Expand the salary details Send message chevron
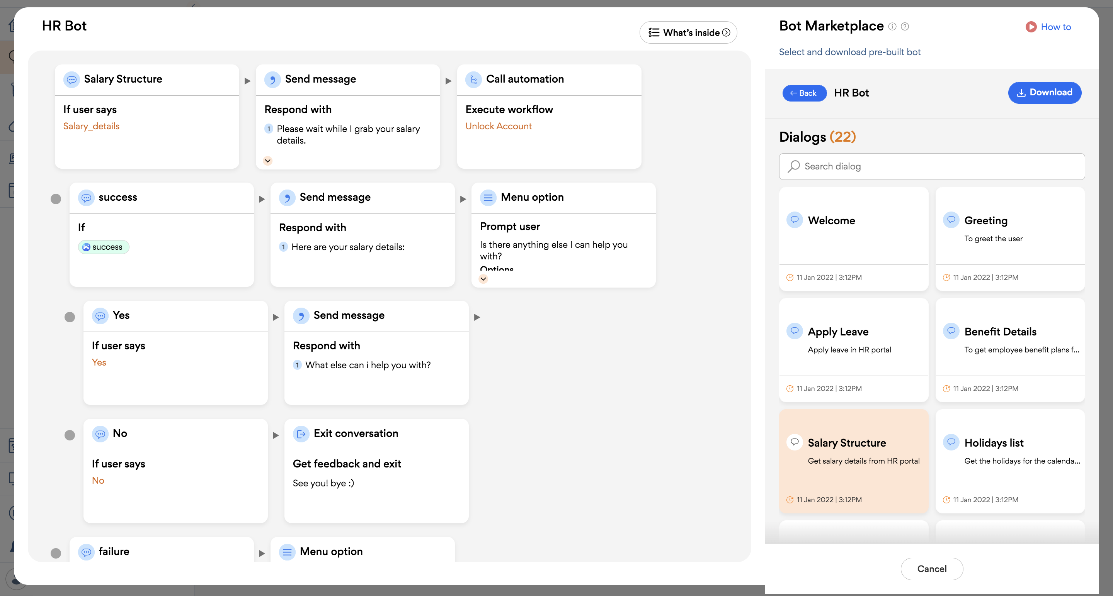 click(x=268, y=161)
